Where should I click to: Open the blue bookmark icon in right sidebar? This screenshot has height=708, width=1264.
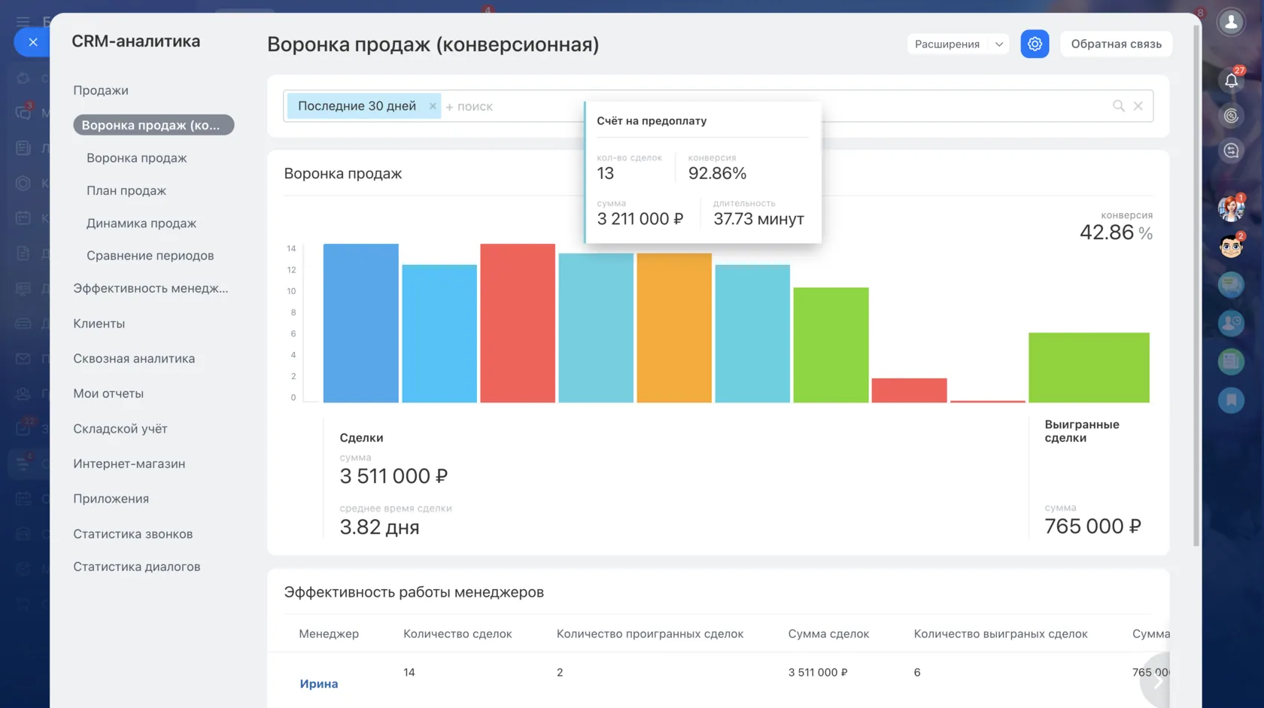[1231, 400]
